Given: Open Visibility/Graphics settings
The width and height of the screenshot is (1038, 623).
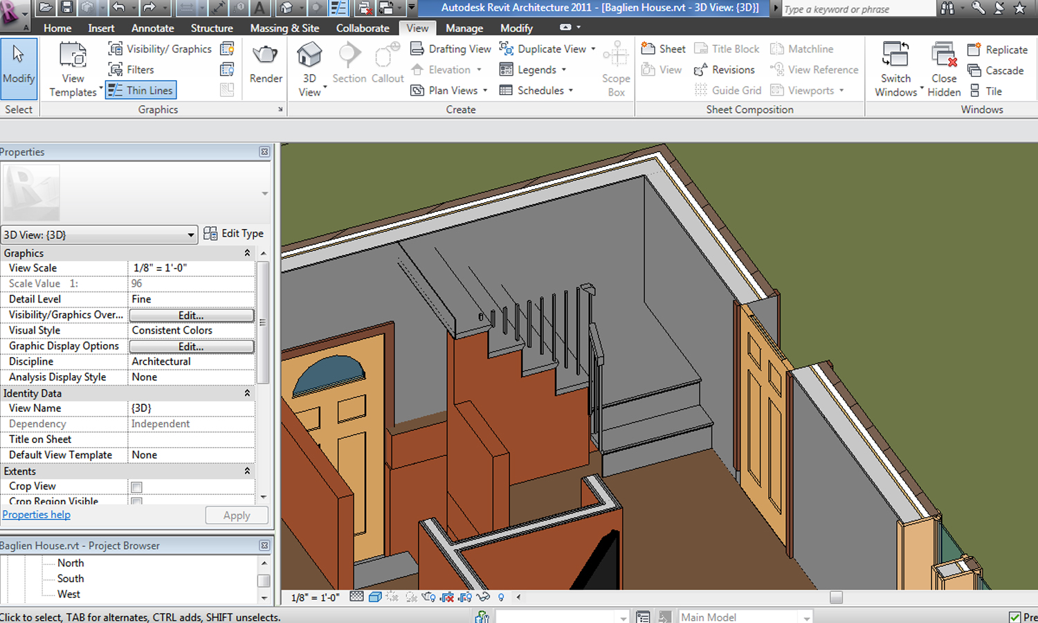Looking at the screenshot, I should (160, 49).
